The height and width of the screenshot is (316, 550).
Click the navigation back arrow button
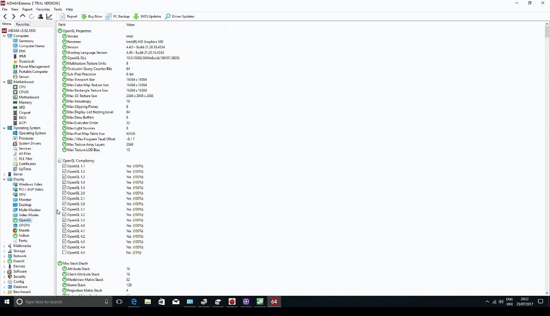point(5,16)
